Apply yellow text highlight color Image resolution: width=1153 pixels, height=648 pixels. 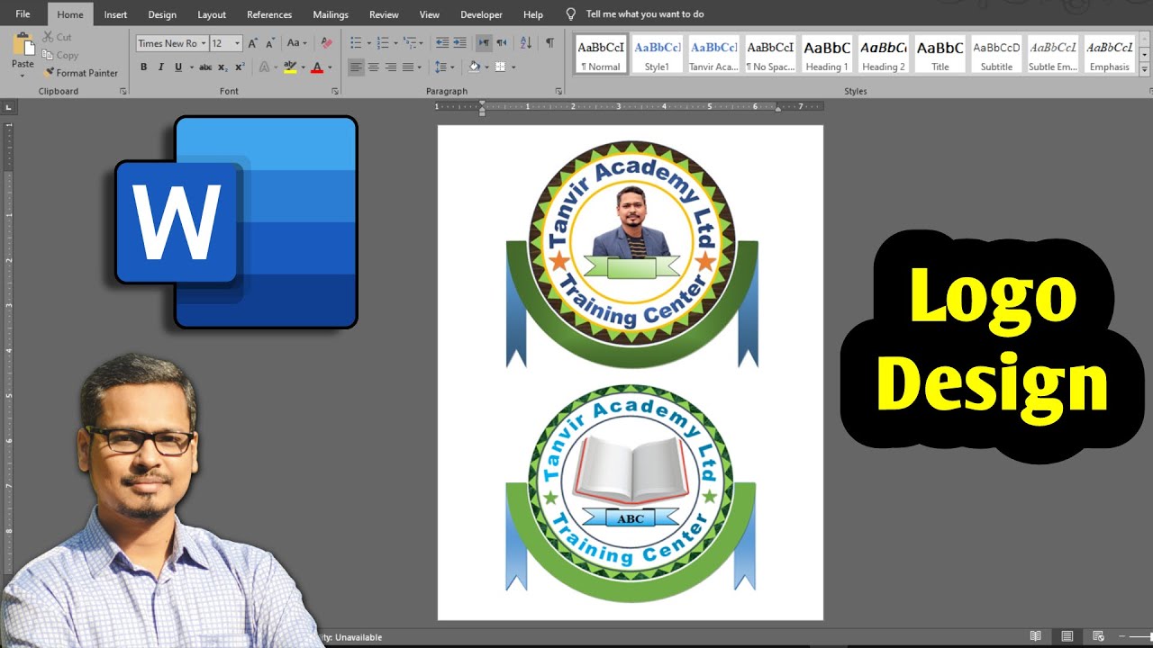[289, 67]
